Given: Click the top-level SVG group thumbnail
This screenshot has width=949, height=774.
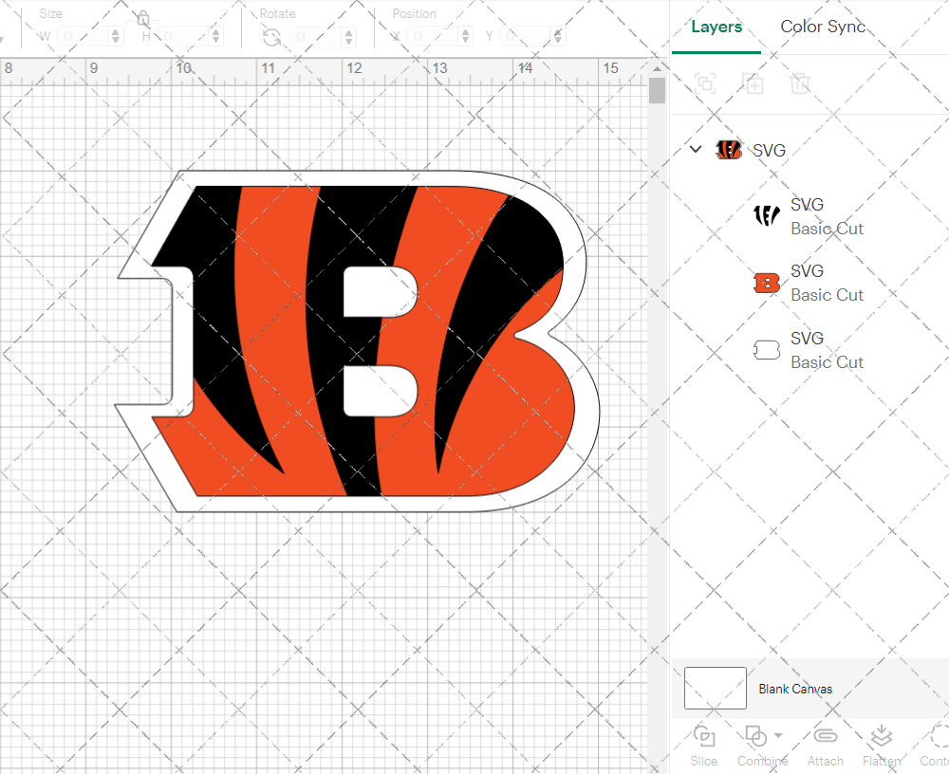Looking at the screenshot, I should pos(729,150).
